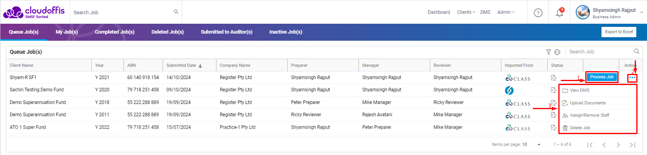This screenshot has height=155, width=647.
Task: Click the Export to Excel button
Action: [x=619, y=32]
